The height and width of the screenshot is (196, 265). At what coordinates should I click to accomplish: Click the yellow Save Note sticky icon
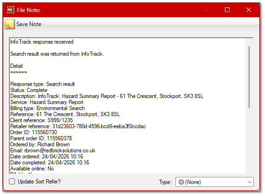click(x=10, y=24)
